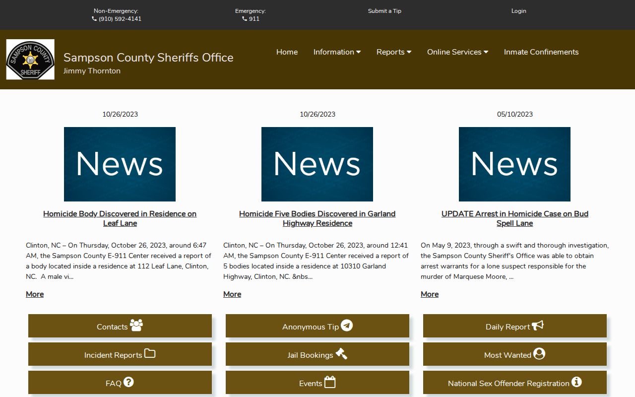Open Homicide Five Bodies Garland Highway headline

317,218
